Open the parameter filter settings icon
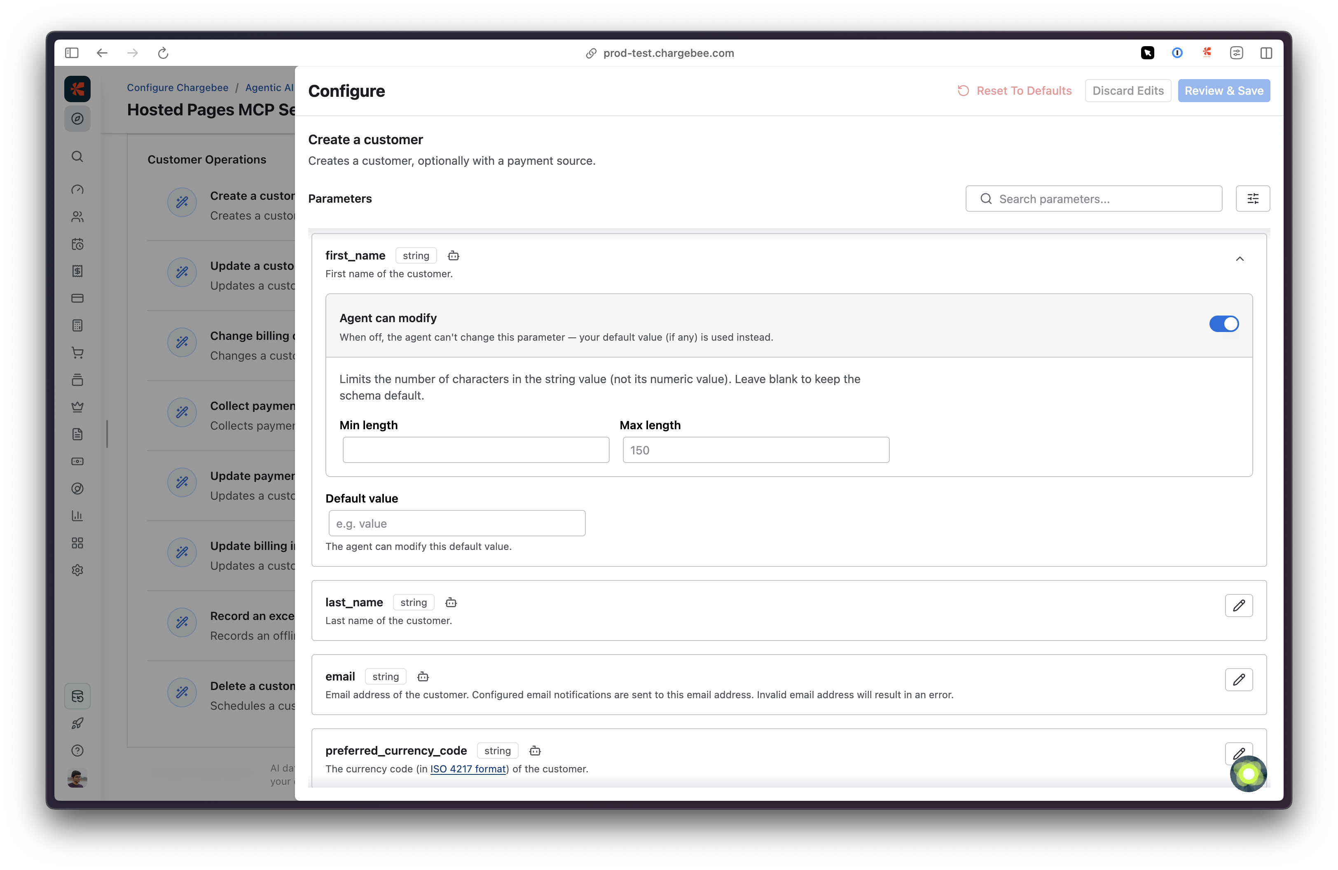1338x870 pixels. [x=1253, y=199]
